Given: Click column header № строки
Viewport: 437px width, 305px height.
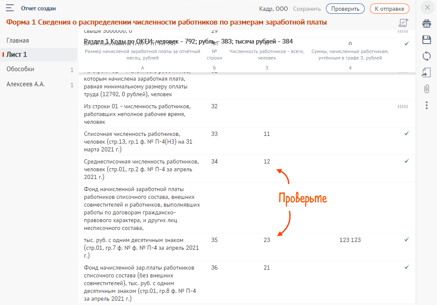Looking at the screenshot, I should point(214,54).
